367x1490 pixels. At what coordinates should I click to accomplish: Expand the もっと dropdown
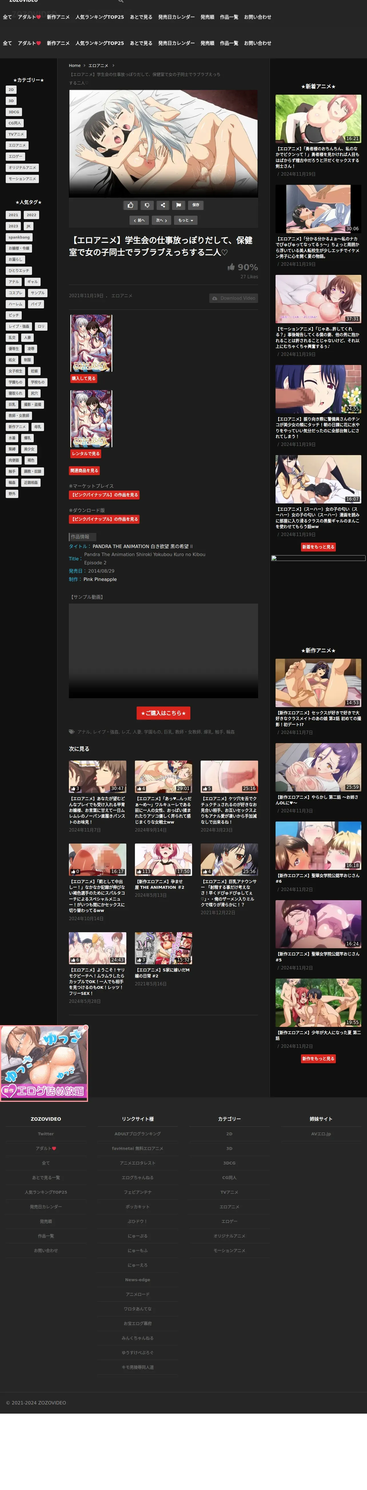(x=186, y=220)
